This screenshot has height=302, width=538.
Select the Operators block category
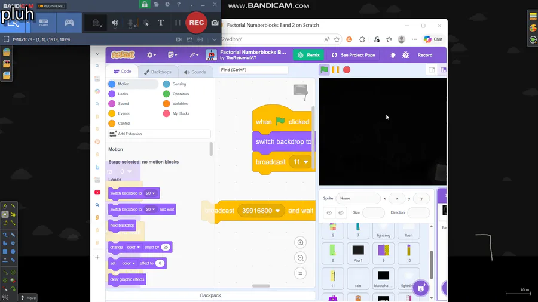[176, 94]
